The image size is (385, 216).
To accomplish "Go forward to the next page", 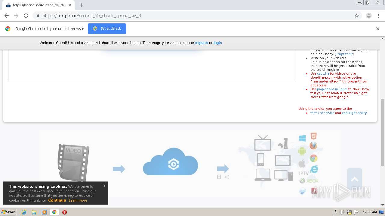I will pos(16,16).
